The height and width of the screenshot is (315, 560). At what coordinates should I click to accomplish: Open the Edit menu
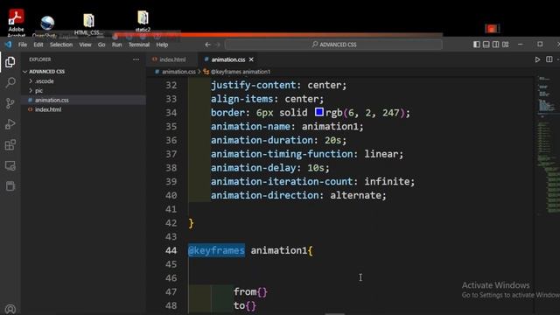click(38, 45)
